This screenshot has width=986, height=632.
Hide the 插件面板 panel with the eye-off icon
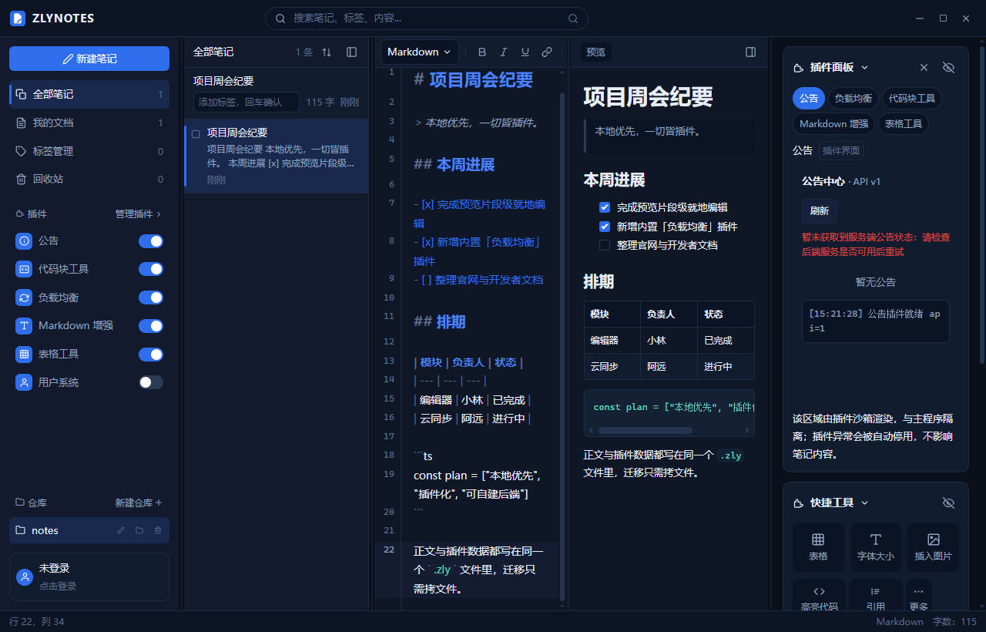coord(949,68)
